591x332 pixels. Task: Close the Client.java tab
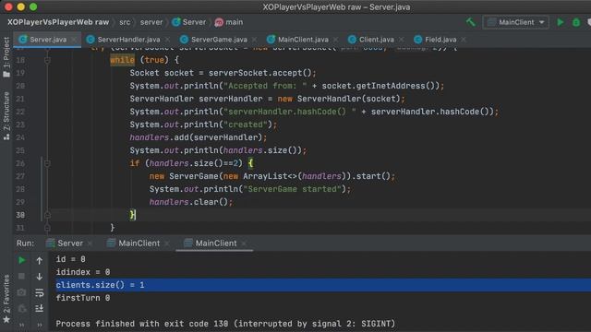pos(401,40)
